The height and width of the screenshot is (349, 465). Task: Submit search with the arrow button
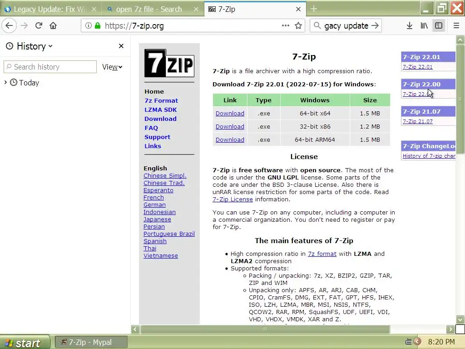(375, 25)
